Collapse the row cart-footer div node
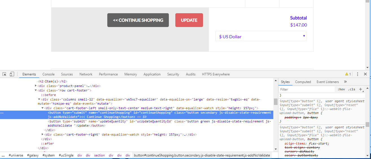 (36, 90)
